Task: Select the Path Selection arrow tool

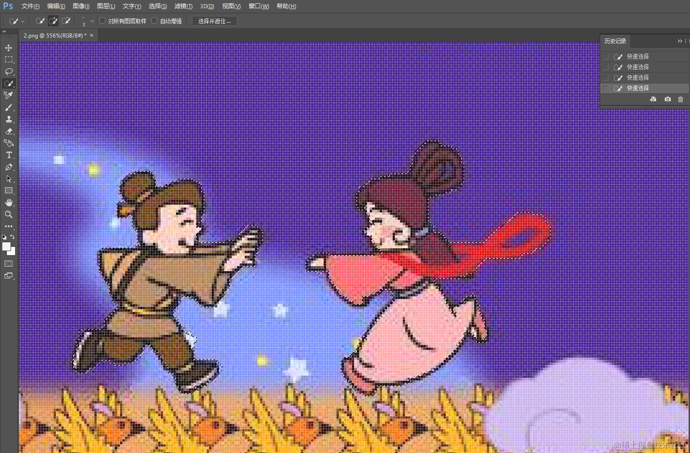Action: 9,179
